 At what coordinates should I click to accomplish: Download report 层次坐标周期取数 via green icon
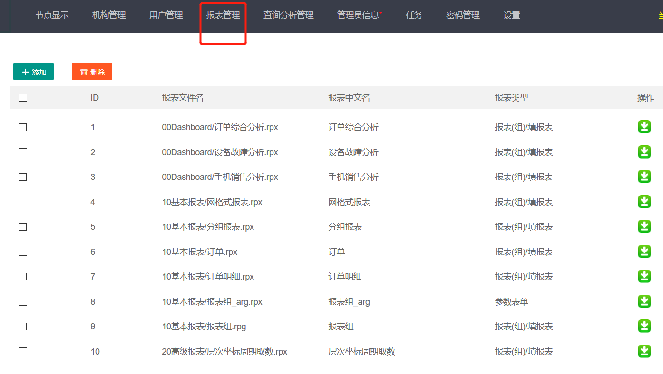[x=644, y=351]
